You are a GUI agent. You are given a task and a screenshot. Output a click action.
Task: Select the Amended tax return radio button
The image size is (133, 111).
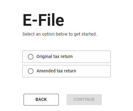click(x=31, y=71)
